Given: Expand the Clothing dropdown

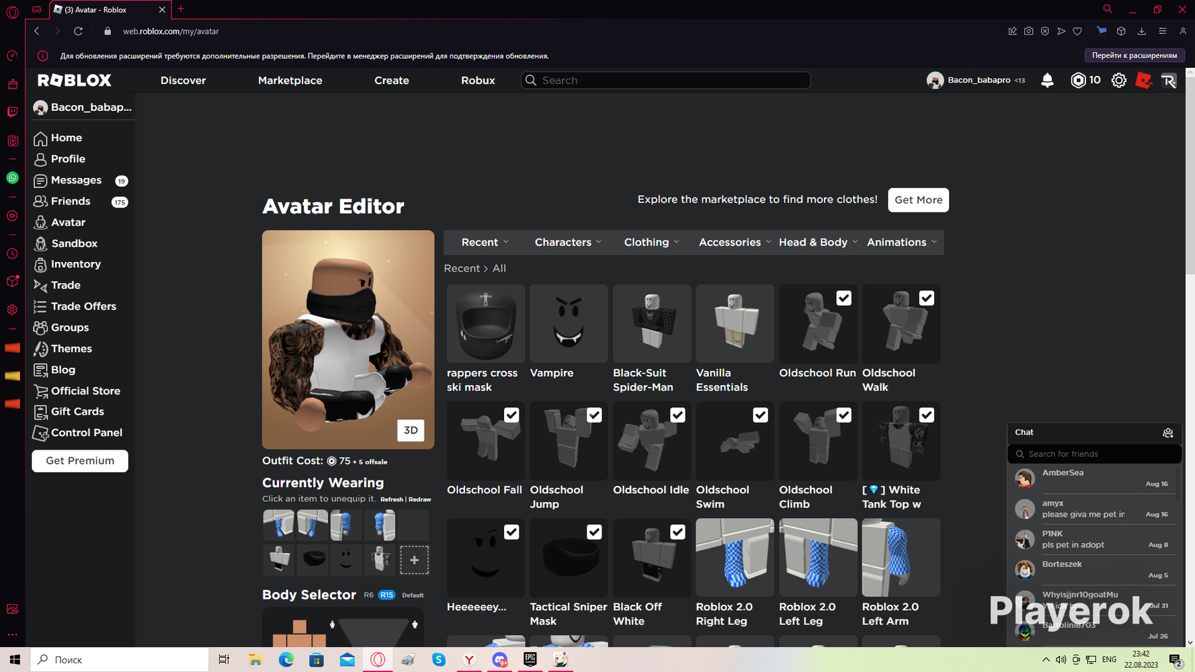Looking at the screenshot, I should tap(651, 243).
